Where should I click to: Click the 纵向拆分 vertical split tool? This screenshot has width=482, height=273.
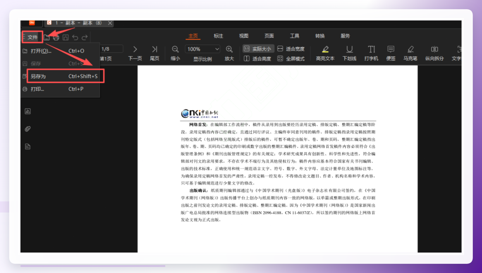pyautogui.click(x=434, y=53)
